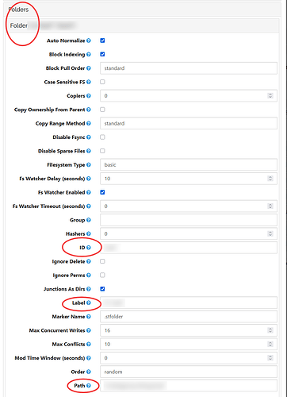This screenshot has height=397, width=287.
Task: Show help for the Group field
Action: tap(89, 220)
